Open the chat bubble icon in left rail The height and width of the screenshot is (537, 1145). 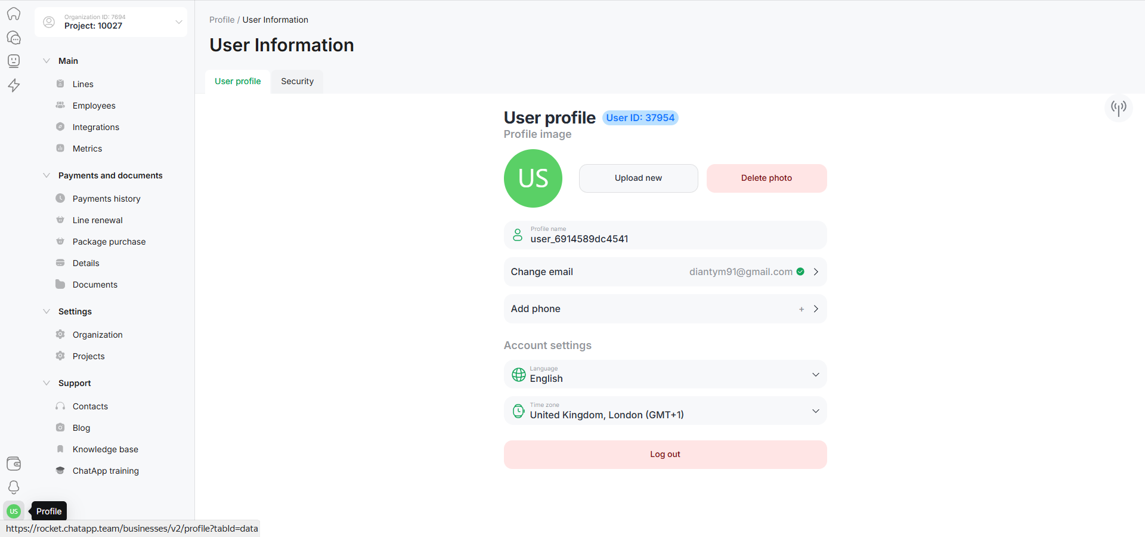[14, 38]
